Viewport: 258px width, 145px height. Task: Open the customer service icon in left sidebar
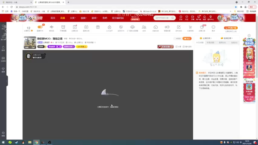click(x=3, y=134)
